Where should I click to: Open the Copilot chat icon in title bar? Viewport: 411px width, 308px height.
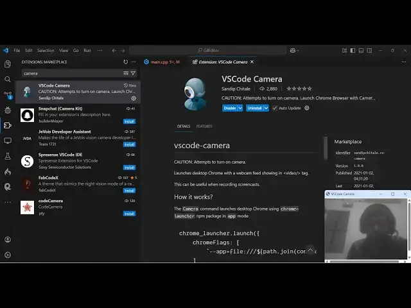point(293,50)
